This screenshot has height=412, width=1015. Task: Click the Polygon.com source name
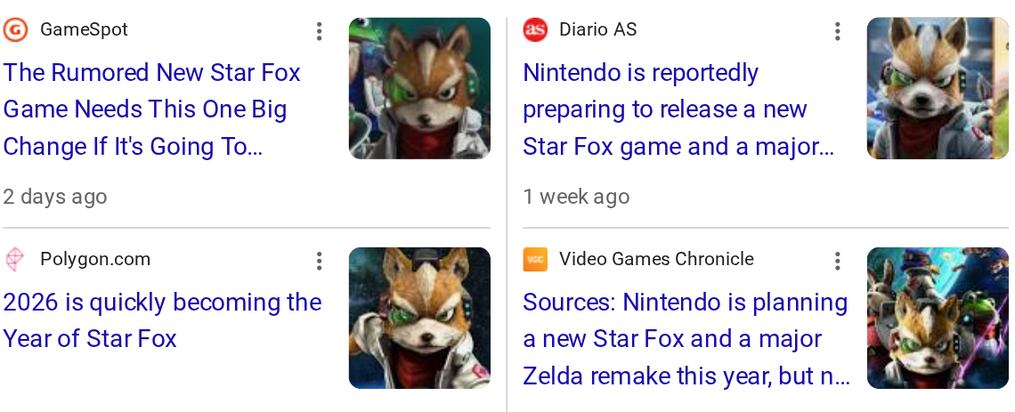coord(95,260)
